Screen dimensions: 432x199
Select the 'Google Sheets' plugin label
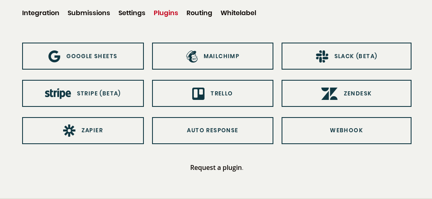[92, 57]
